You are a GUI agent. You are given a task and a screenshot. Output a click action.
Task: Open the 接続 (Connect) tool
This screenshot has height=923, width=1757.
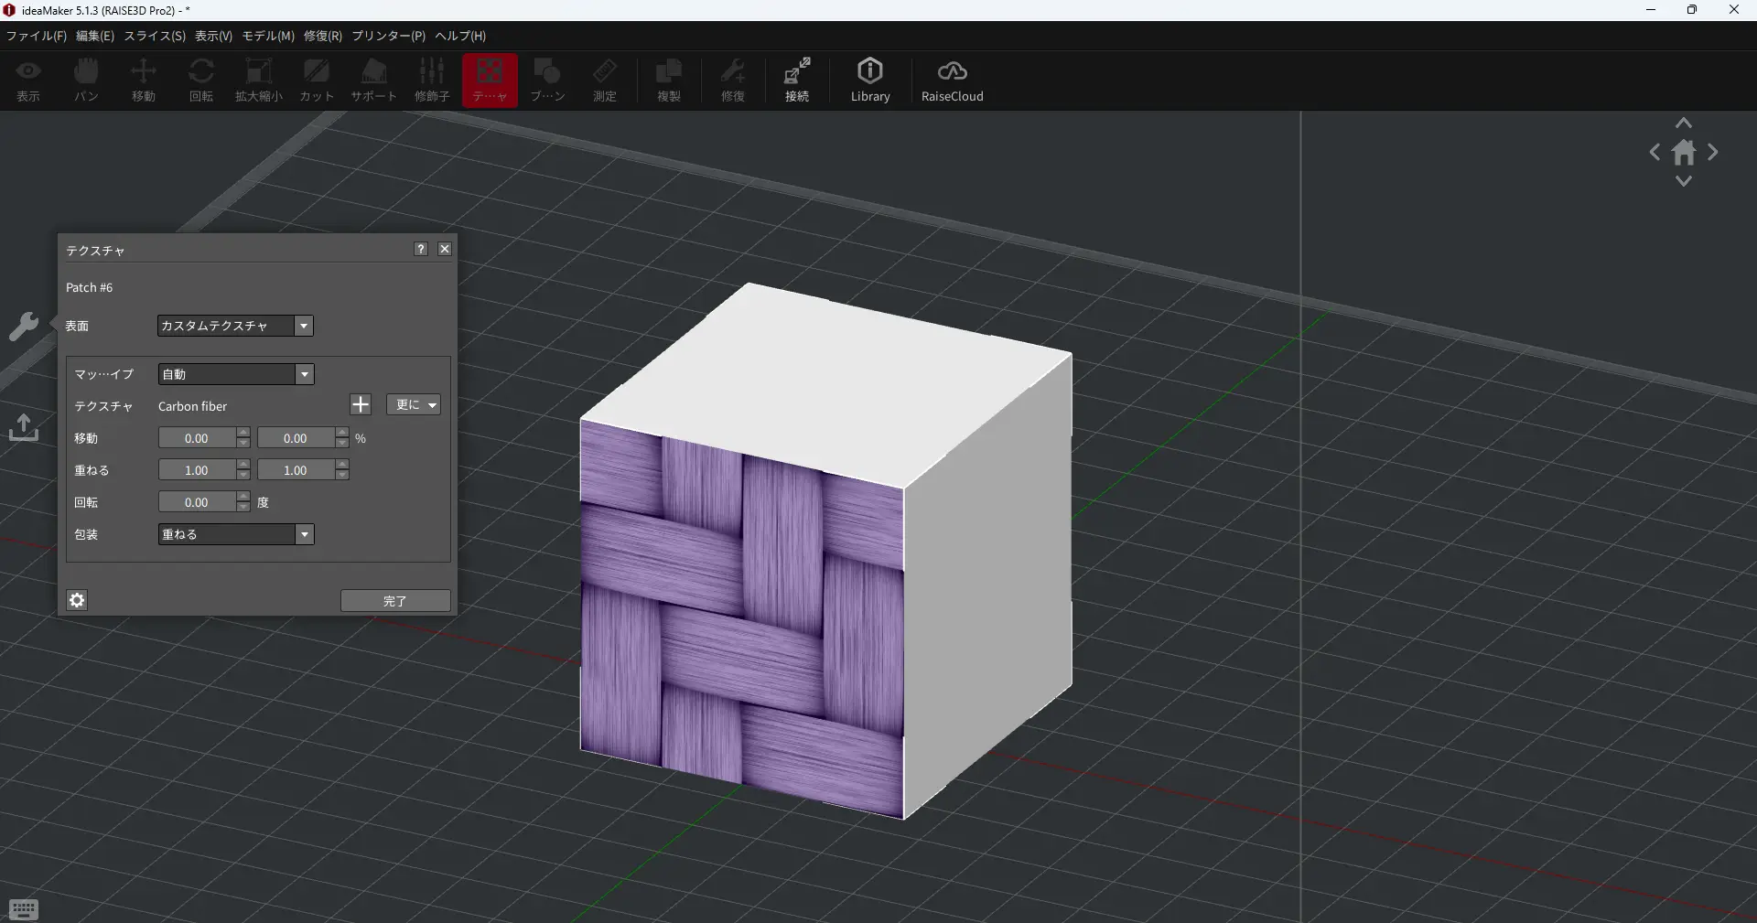[797, 80]
